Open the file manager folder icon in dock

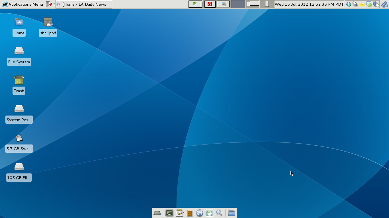click(x=231, y=213)
